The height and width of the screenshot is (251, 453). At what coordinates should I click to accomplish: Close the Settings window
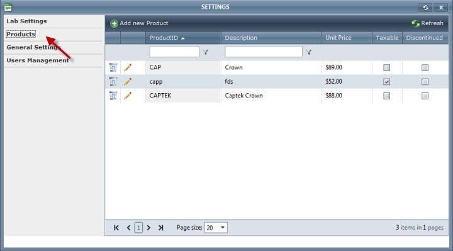point(441,8)
